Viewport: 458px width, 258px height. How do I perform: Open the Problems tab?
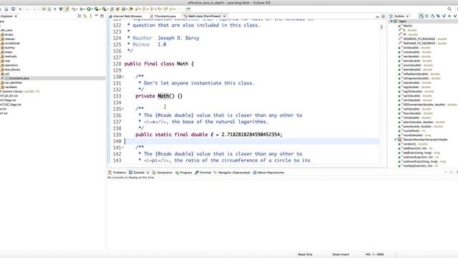(117, 173)
